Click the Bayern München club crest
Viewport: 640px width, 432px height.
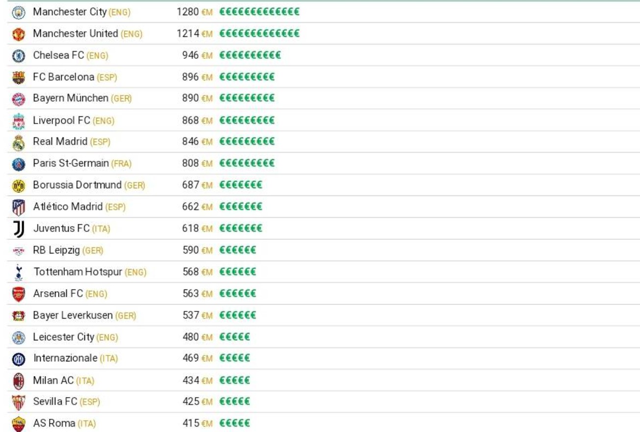click(18, 99)
